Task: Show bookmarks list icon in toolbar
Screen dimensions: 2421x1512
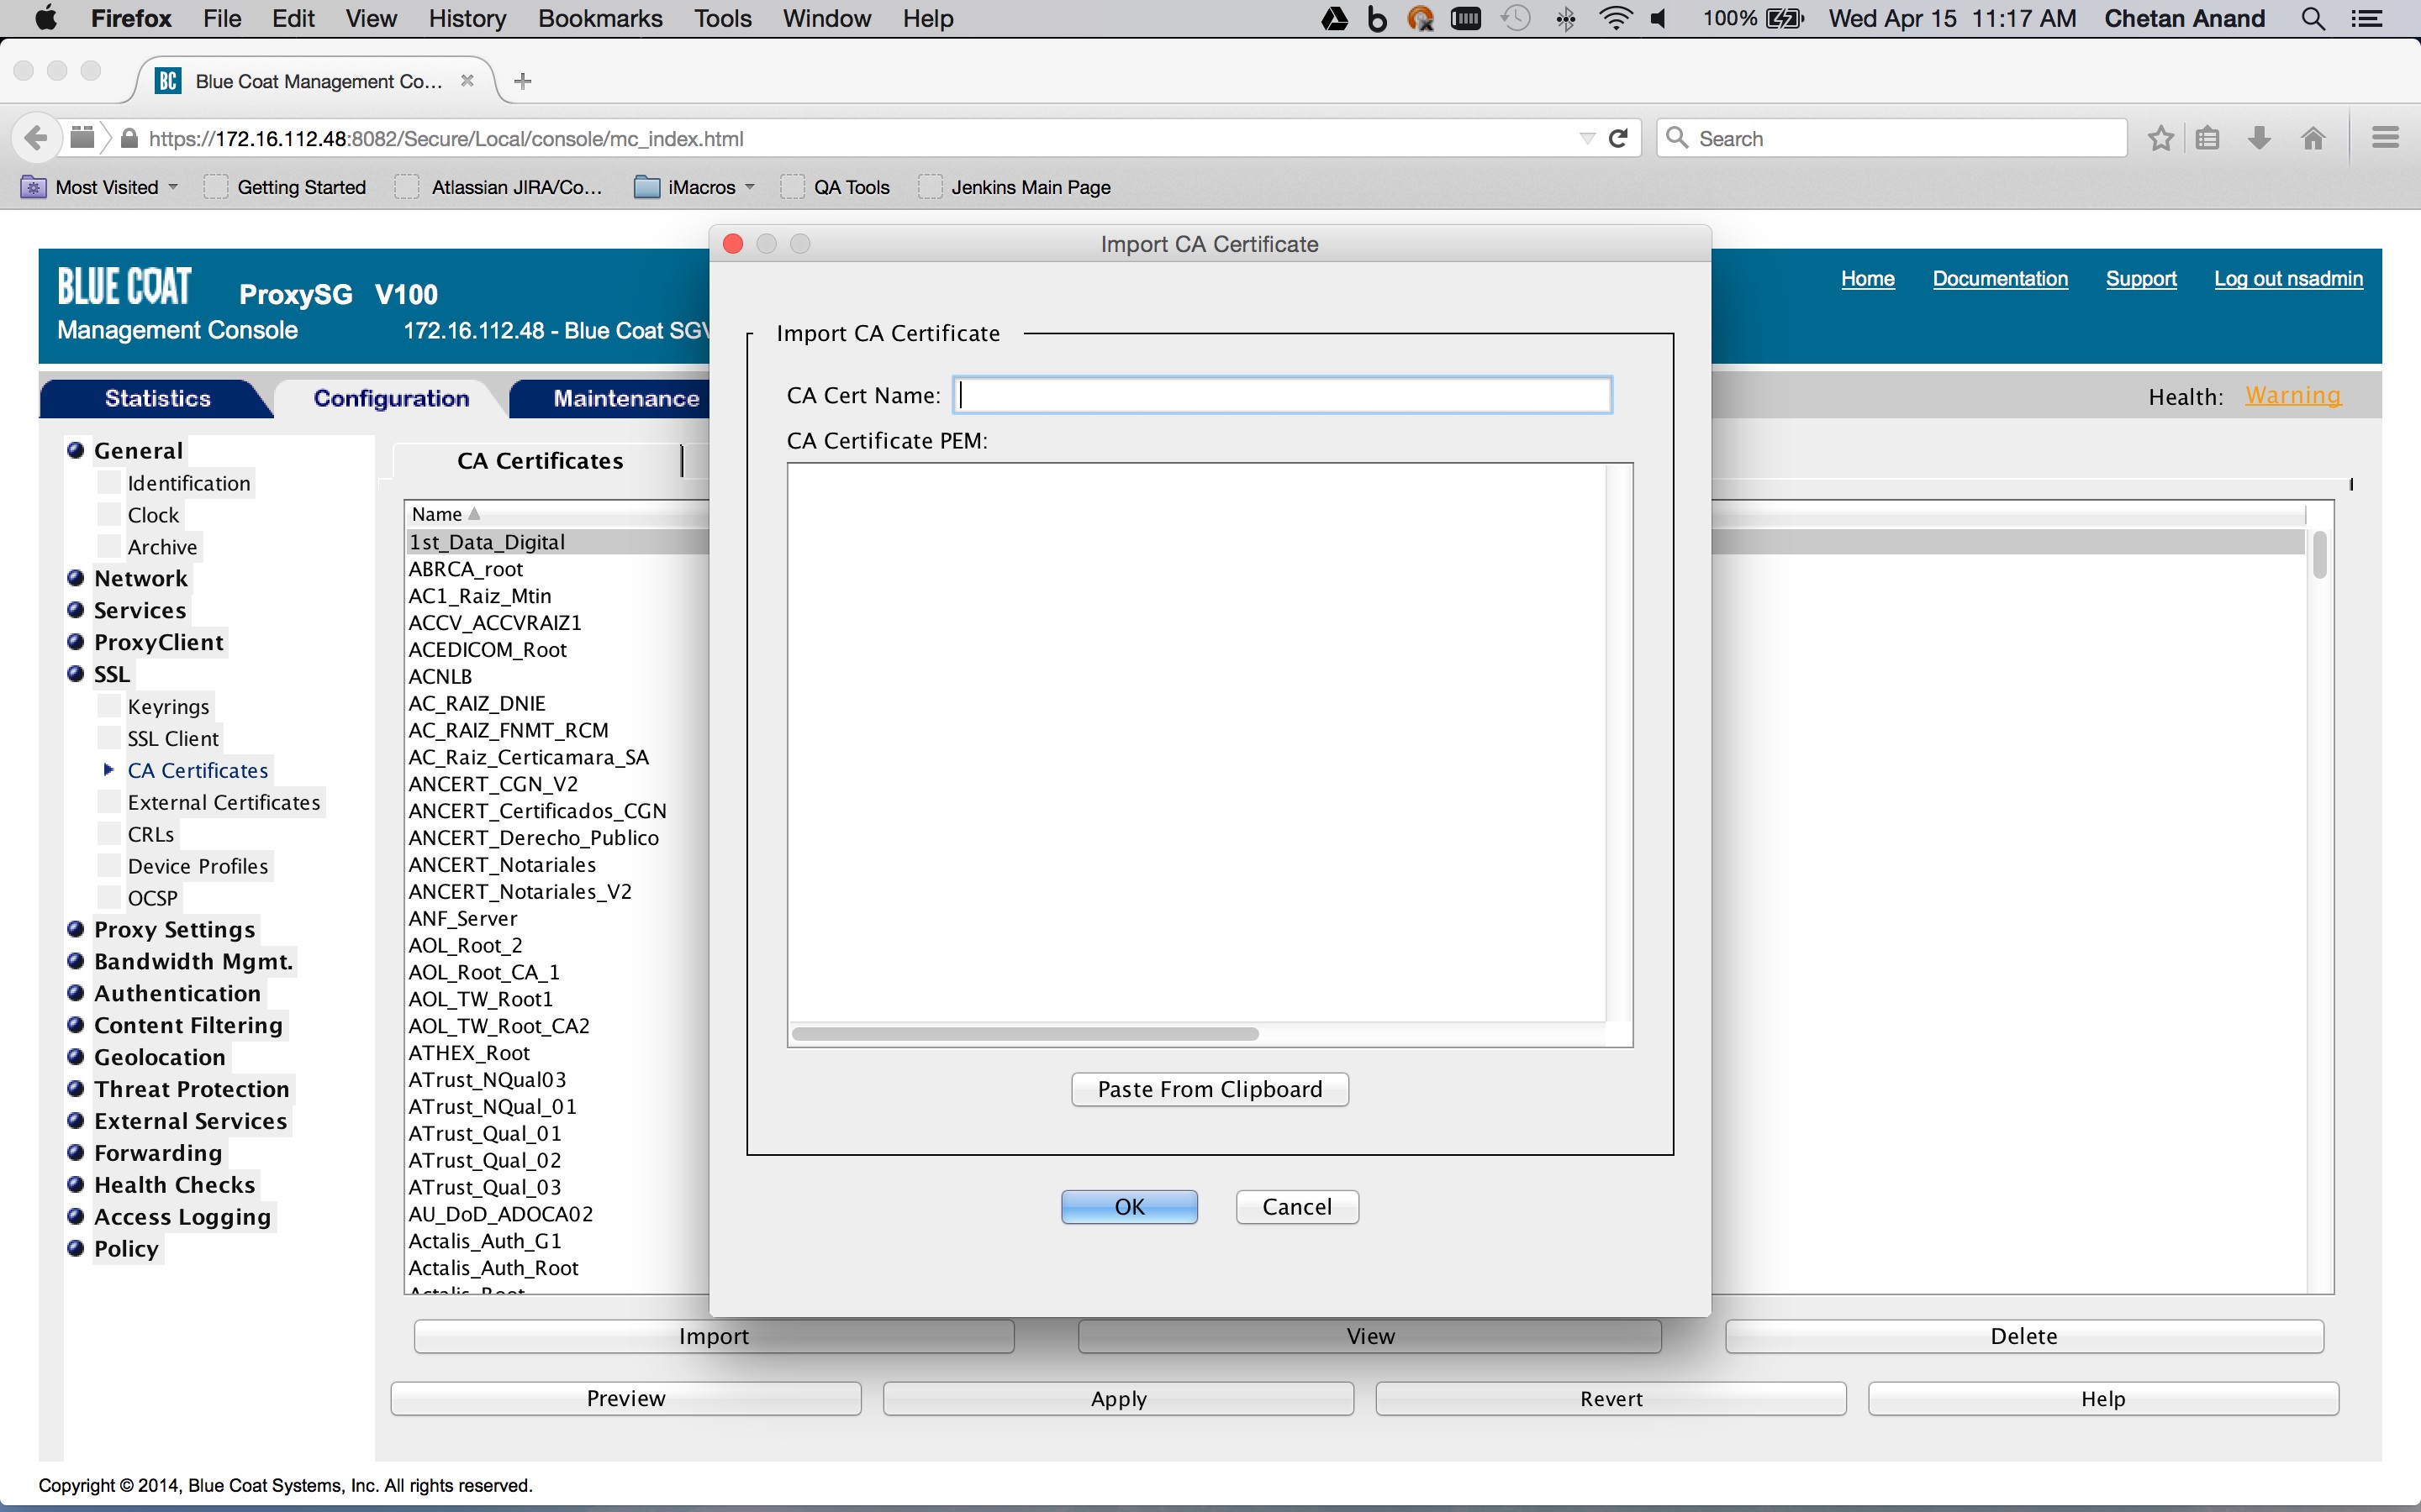Action: (2208, 138)
